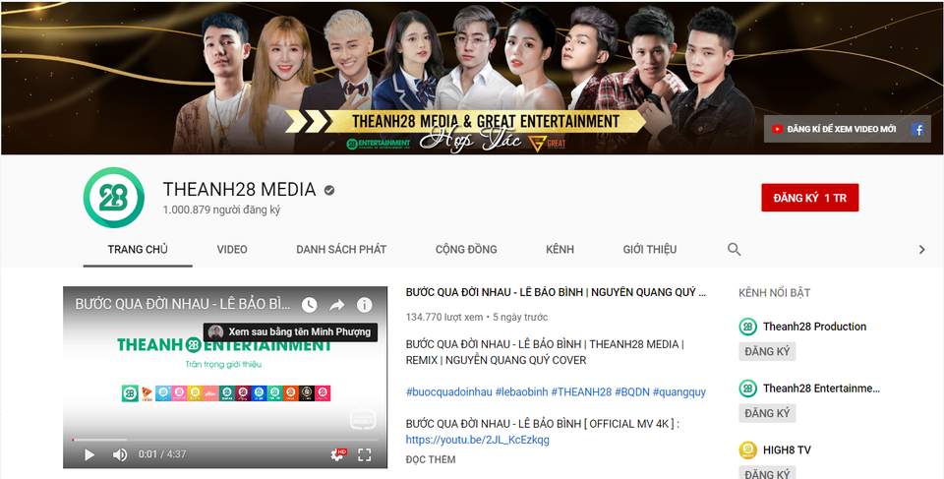Viewport: 944px width, 479px height.
Task: Click the THEANH28 MEDIA channel avatar
Action: (x=114, y=198)
